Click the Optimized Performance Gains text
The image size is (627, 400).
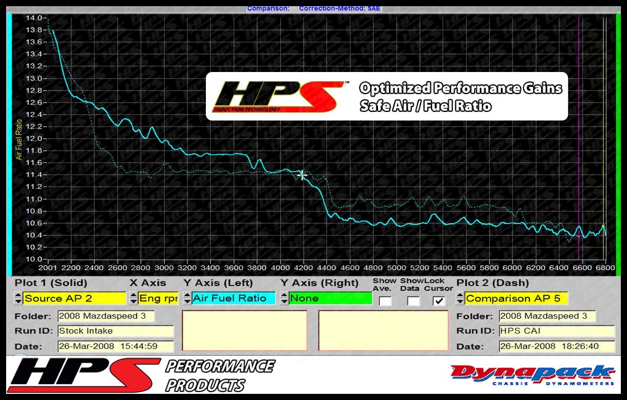pyautogui.click(x=460, y=88)
